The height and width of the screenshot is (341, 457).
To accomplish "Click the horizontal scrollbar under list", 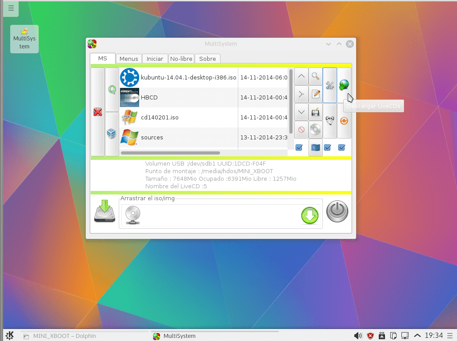I will pos(171,153).
